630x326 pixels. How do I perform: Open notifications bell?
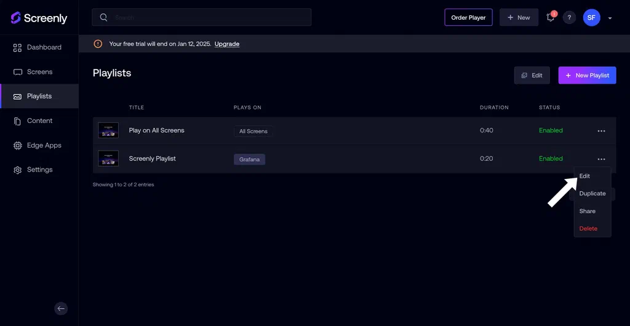tap(551, 17)
